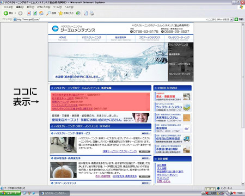Image resolution: width=245 pixels, height=196 pixels.
Task: Expand the Back button history dropdown arrow
Action: tap(15, 13)
